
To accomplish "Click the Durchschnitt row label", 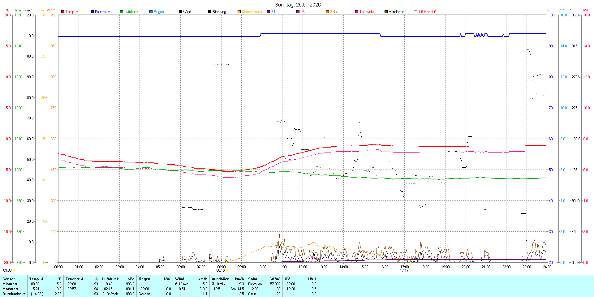I will point(14,294).
